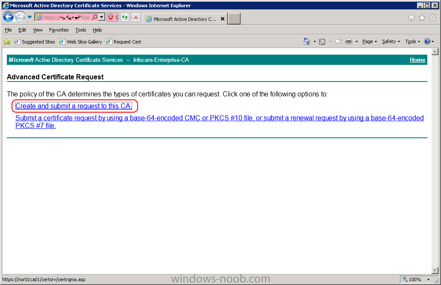Expand the Home button dropdown arrow
441x285 pixels.
coord(315,41)
